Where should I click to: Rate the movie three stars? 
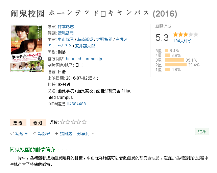pos(73,122)
